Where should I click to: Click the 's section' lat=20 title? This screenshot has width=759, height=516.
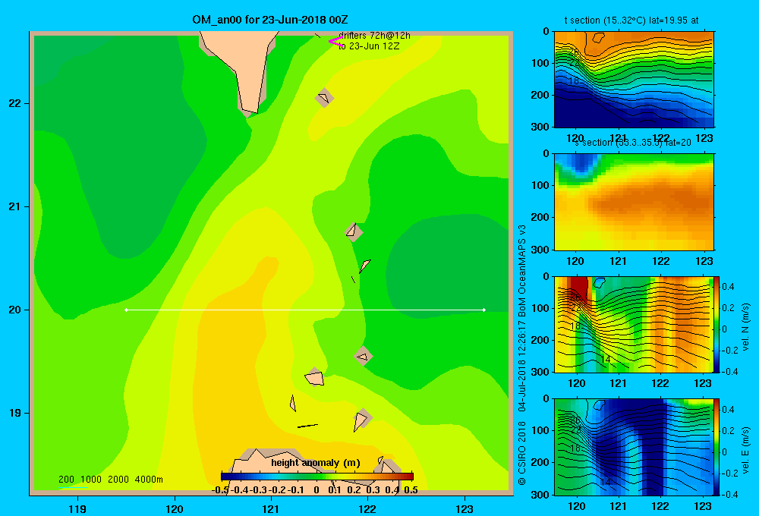coord(633,143)
